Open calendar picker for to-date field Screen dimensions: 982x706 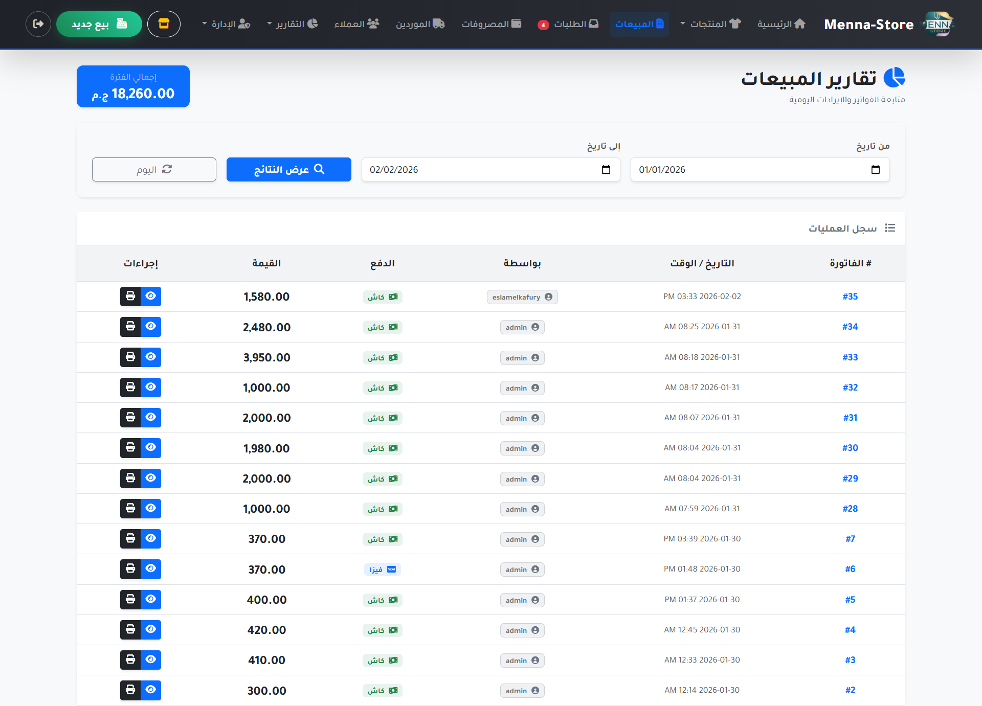pos(606,170)
